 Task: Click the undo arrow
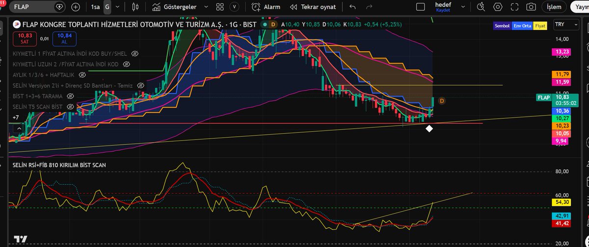(x=352, y=7)
